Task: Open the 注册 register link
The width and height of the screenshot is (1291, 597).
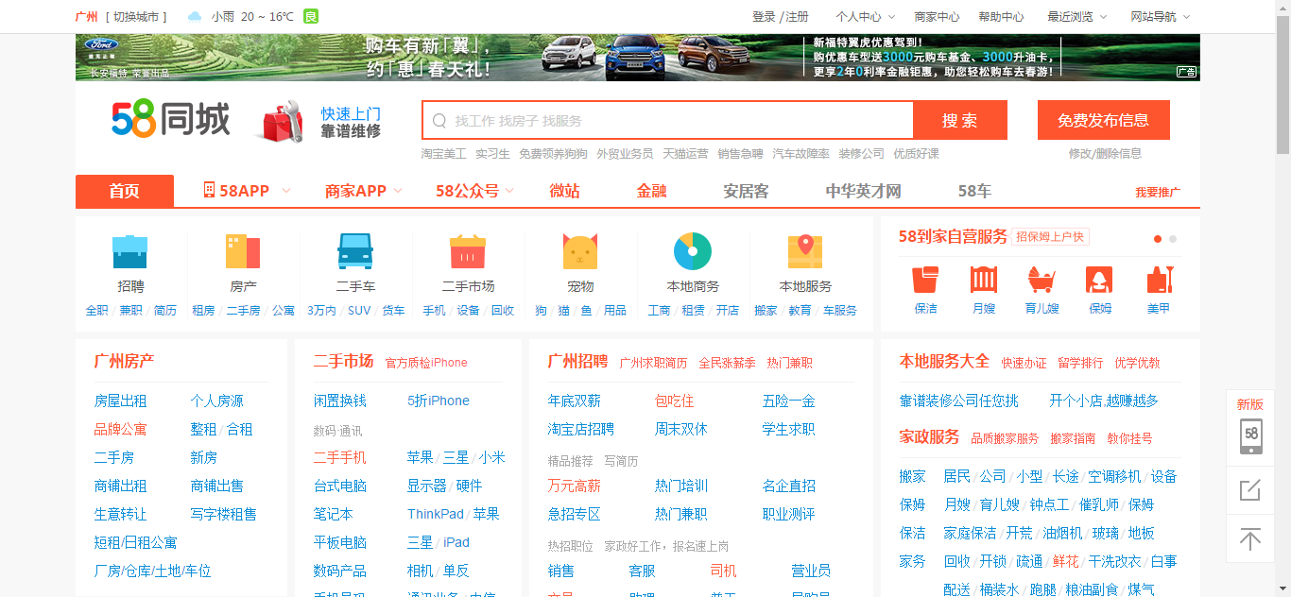Action: point(798,16)
